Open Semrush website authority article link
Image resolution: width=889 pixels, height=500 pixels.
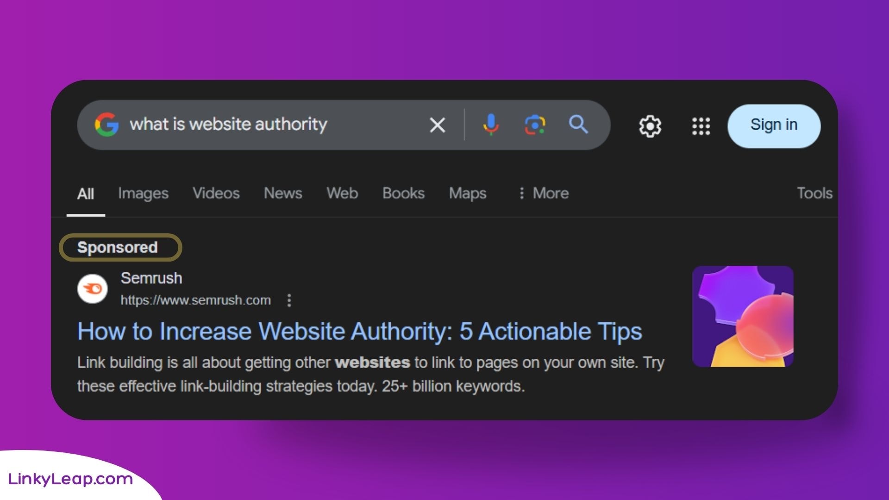(360, 331)
